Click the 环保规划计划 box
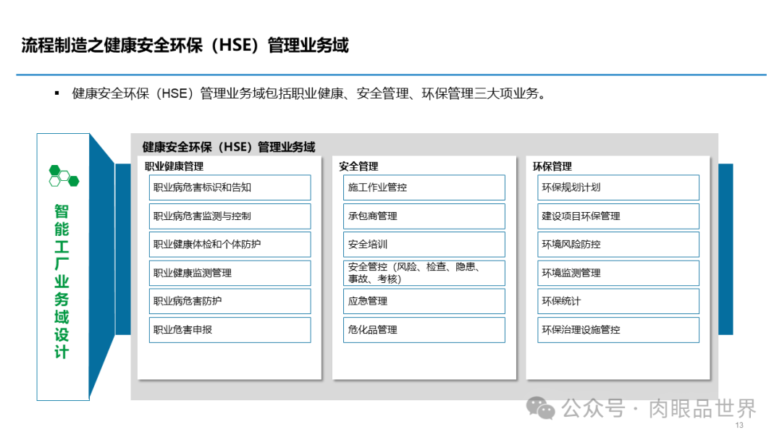Image resolution: width=782 pixels, height=440 pixels. pos(618,187)
